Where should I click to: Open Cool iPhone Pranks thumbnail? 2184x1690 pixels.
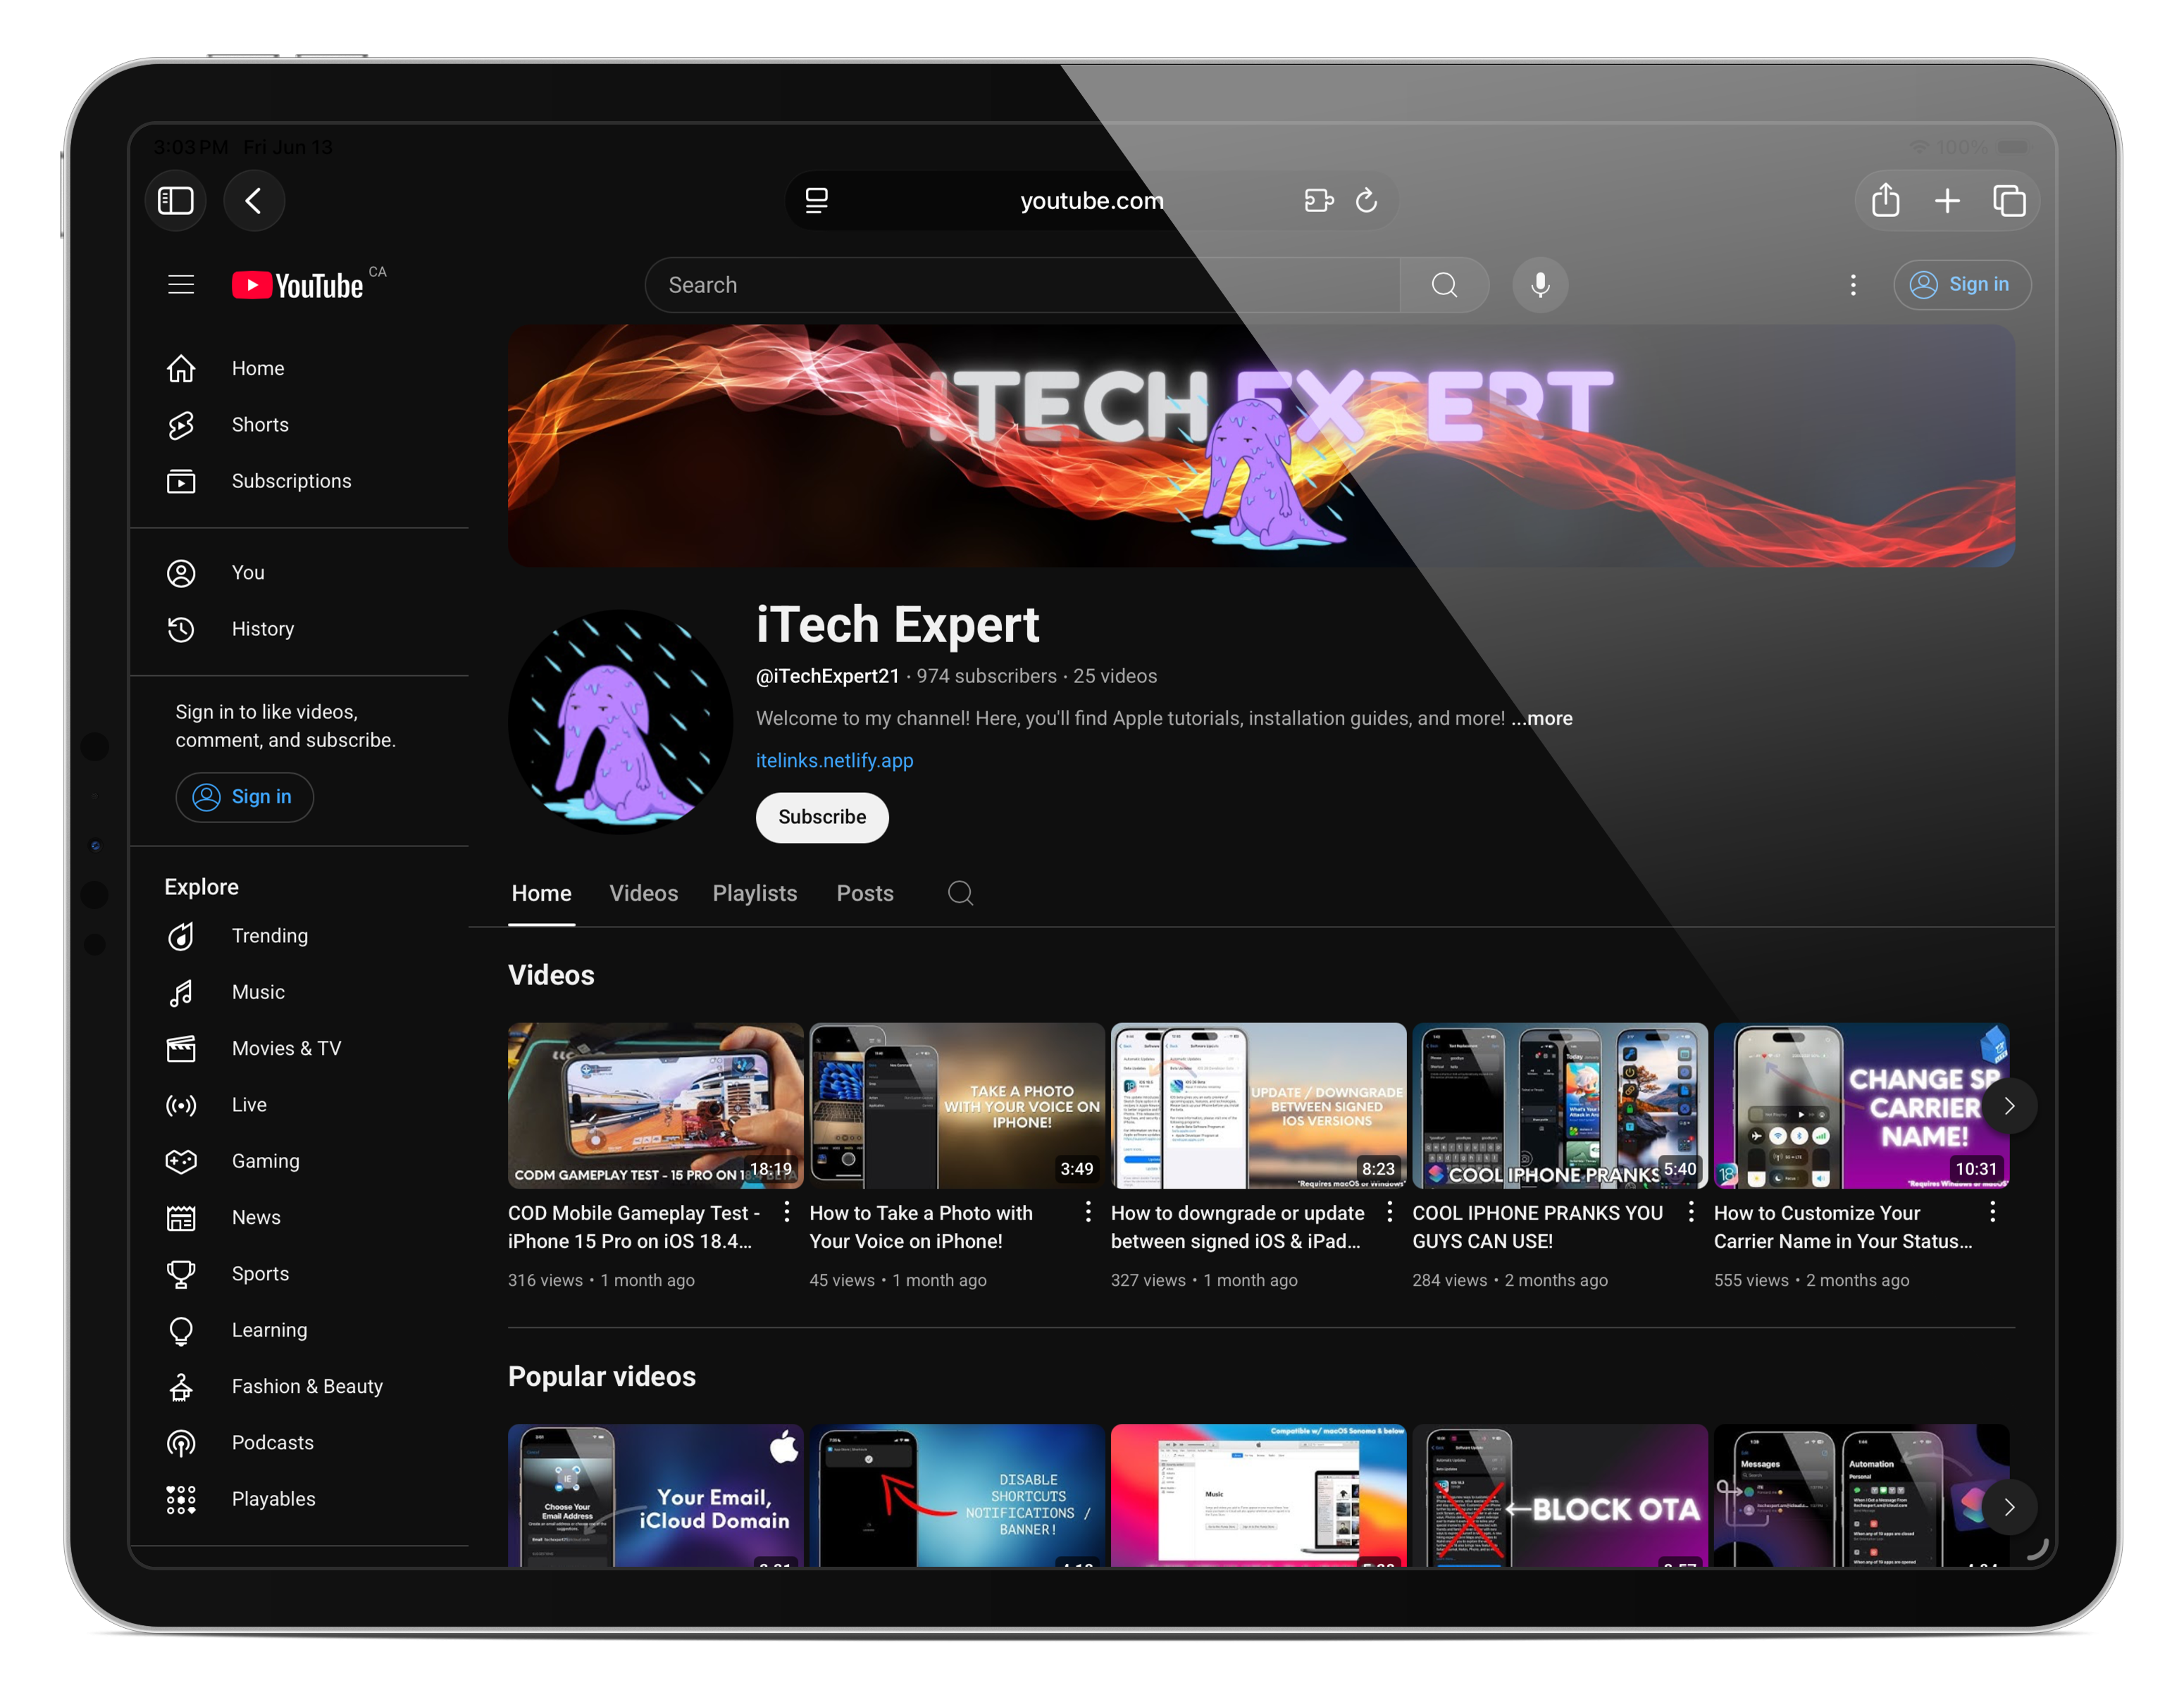(1560, 1106)
